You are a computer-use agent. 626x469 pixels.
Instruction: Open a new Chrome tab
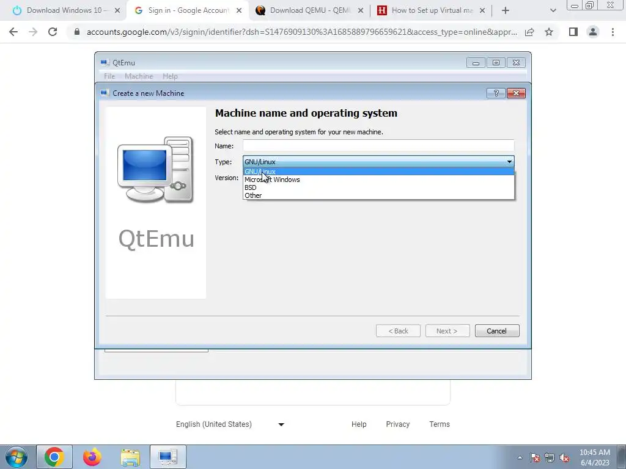tap(506, 11)
